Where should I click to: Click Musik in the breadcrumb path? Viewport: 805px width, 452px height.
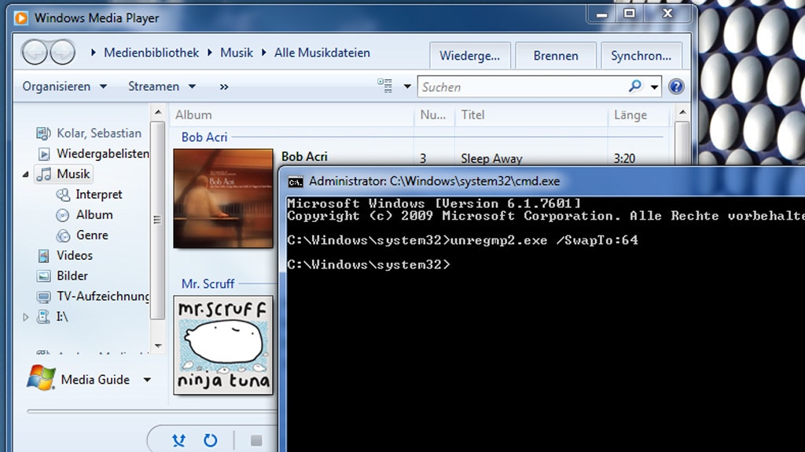pos(237,53)
